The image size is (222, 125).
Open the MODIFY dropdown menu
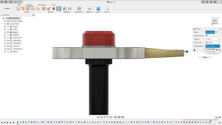click(51, 12)
